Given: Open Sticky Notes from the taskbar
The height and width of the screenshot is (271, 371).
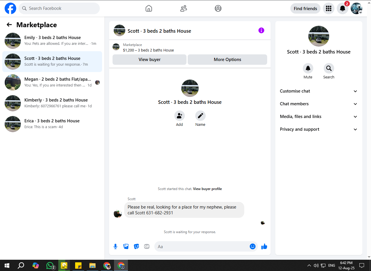Looking at the screenshot, I should coord(78,266).
